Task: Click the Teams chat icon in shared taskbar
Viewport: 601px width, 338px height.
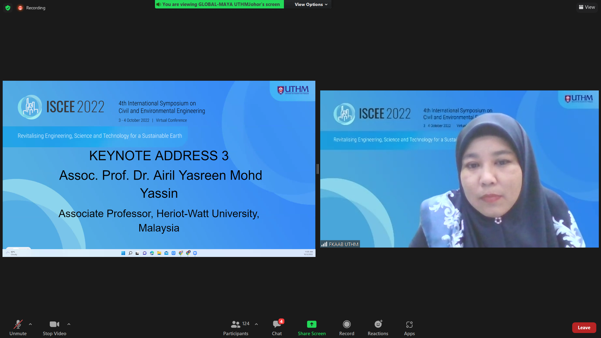Action: click(145, 253)
